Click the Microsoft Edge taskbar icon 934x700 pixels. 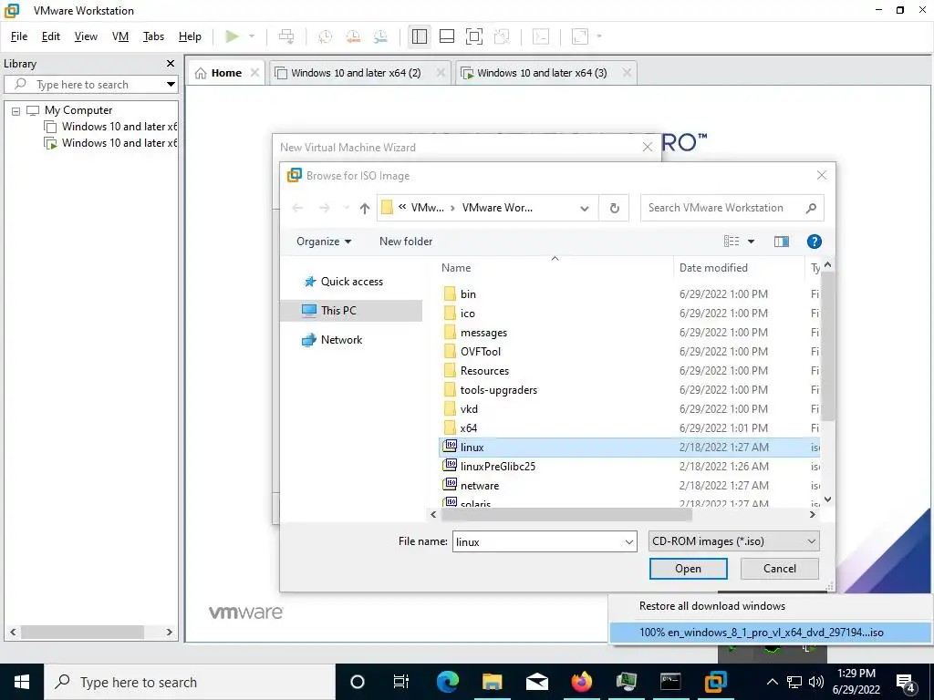447,682
